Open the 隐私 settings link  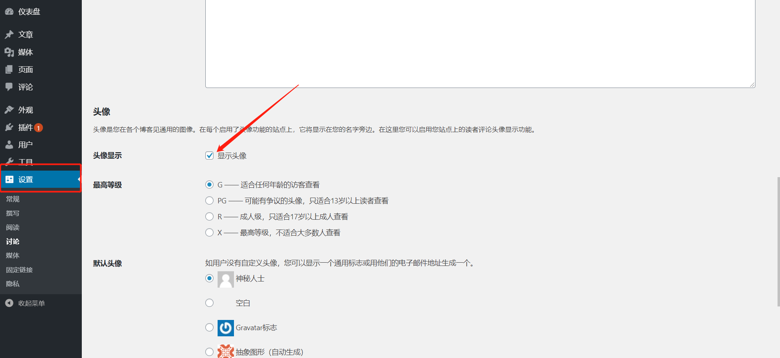click(x=13, y=284)
